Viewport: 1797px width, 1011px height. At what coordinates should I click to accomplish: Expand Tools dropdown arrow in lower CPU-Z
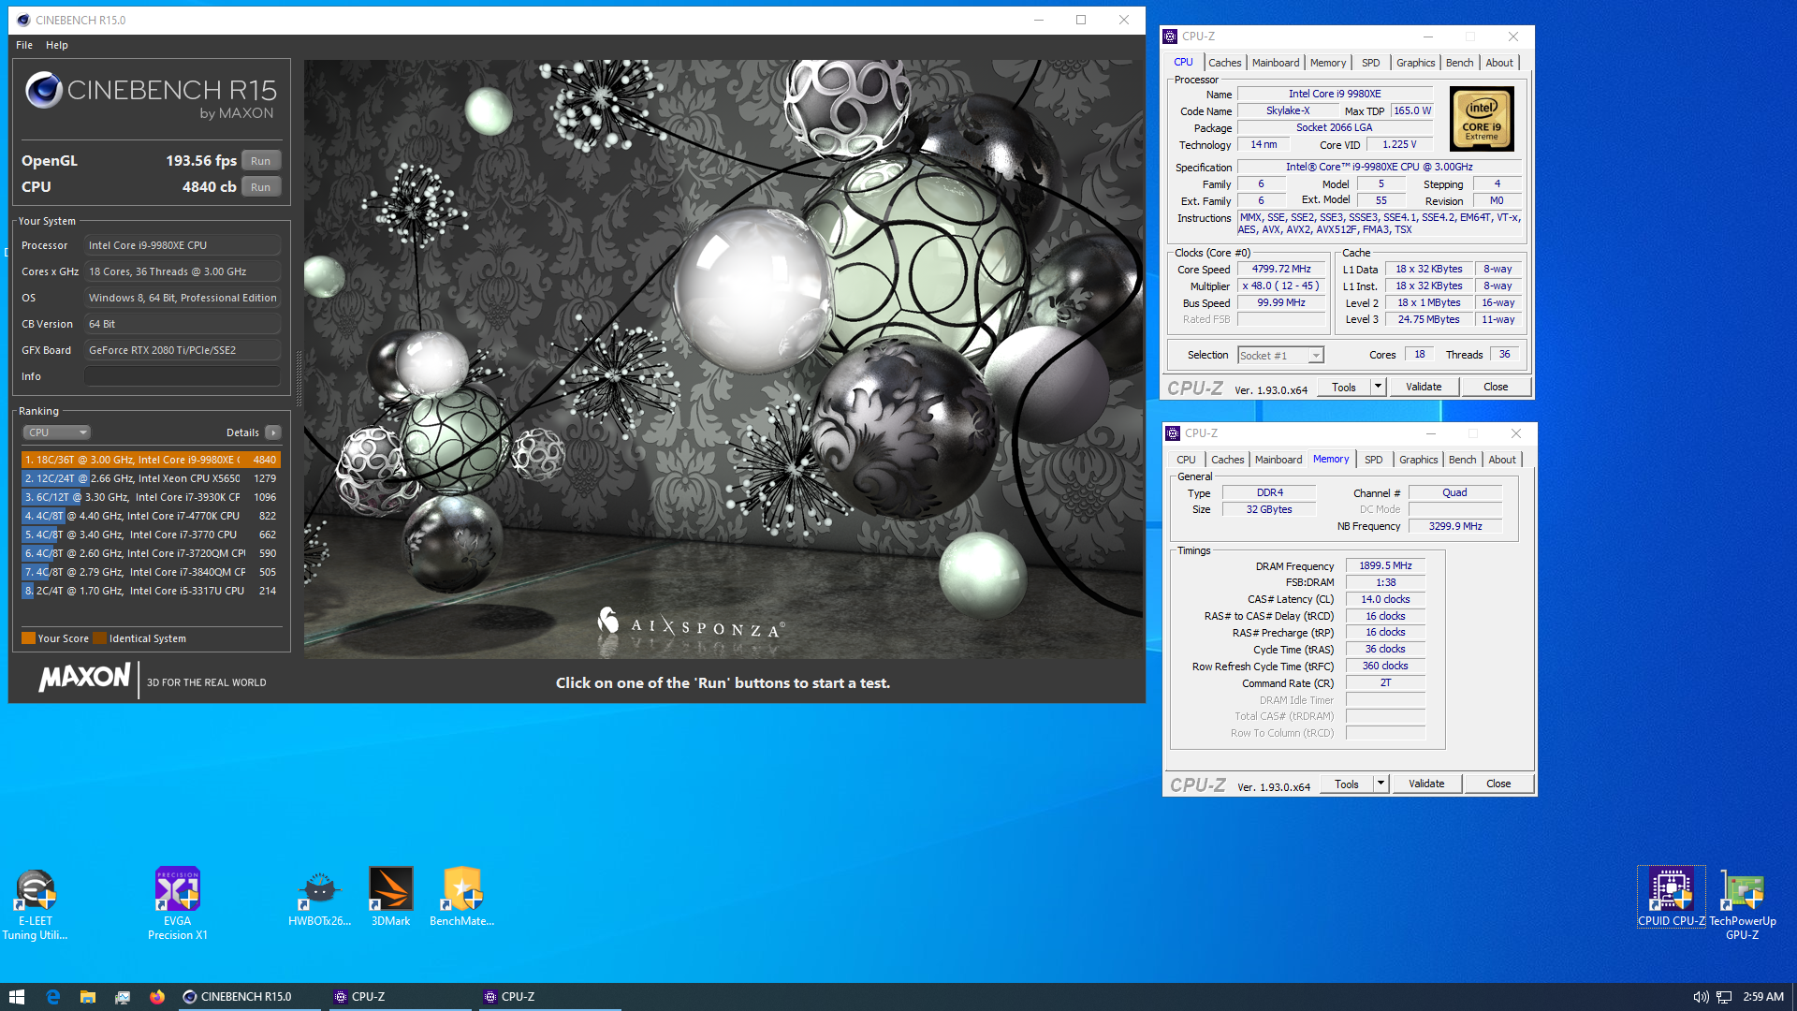pyautogui.click(x=1381, y=784)
